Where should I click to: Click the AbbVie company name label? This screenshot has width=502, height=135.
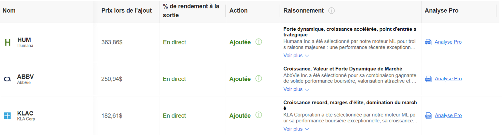pos(24,82)
